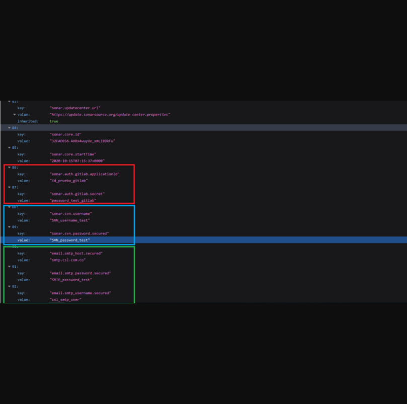Collapse node 86 in JSON tree

click(9, 168)
